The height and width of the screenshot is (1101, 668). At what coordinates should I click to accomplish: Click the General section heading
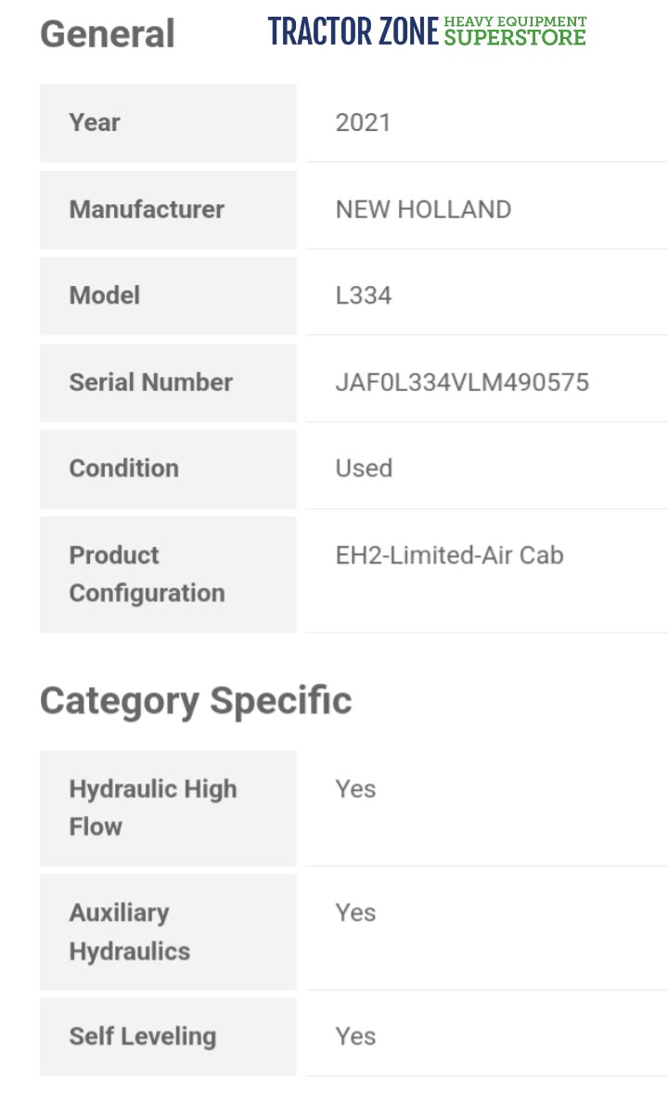108,34
